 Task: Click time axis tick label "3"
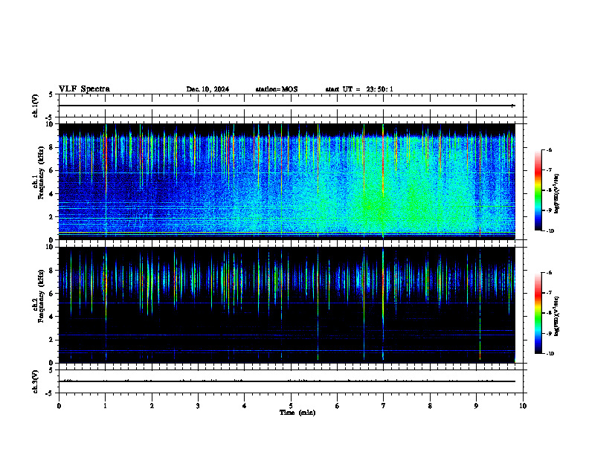pos(198,406)
